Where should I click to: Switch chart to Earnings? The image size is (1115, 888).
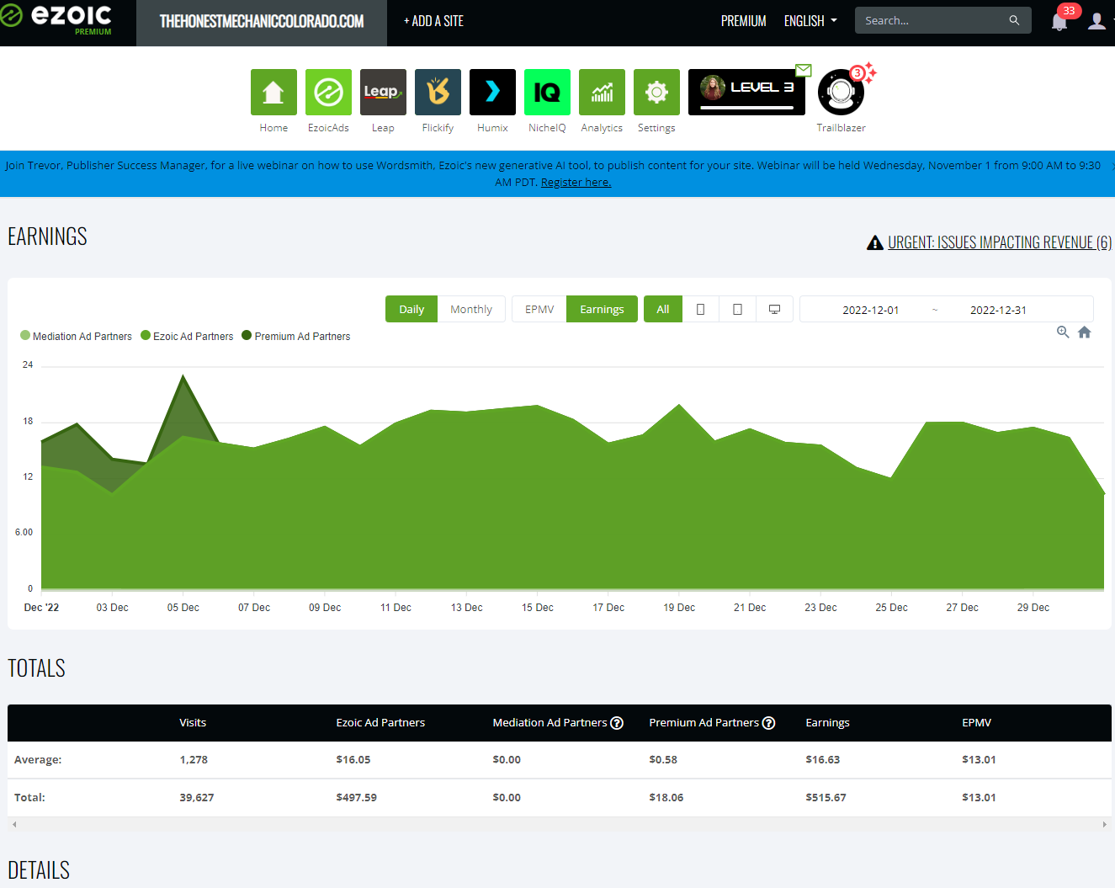point(602,309)
